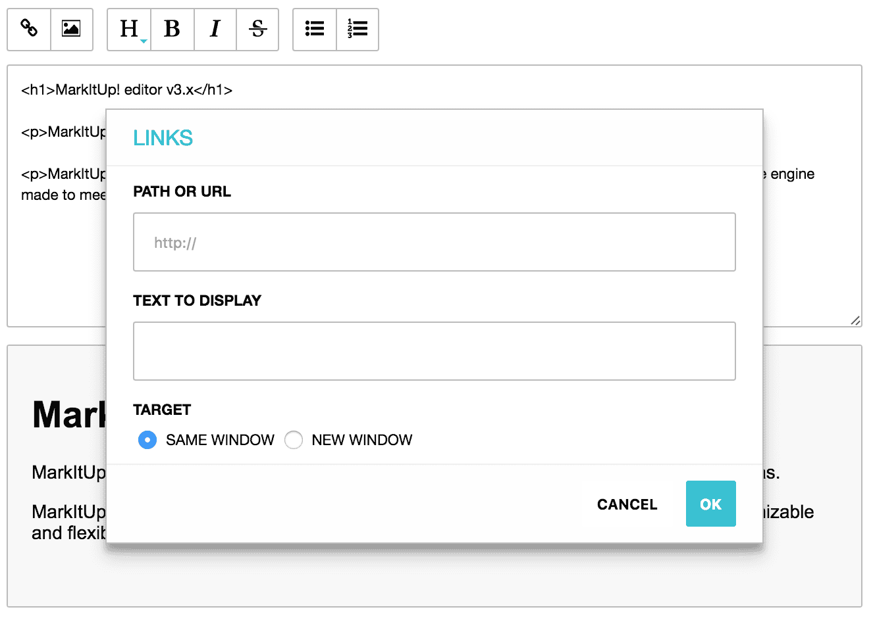Screen dimensions: 873x622
Task: Click the insert image toolbar icon
Action: click(71, 29)
